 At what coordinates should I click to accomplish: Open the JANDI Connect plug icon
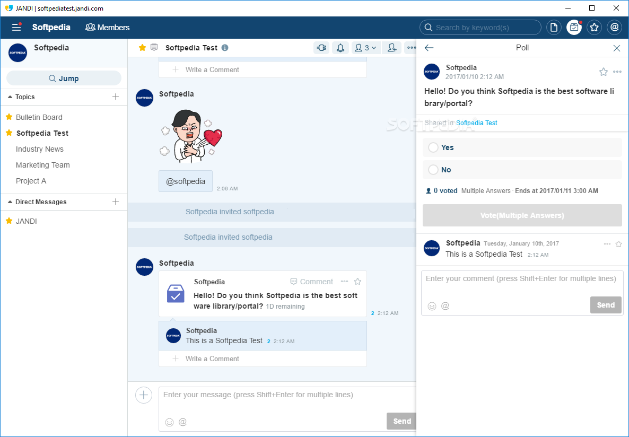(321, 48)
